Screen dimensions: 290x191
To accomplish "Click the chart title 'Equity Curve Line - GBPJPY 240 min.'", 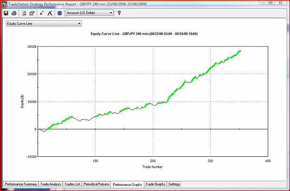I will click(x=144, y=34).
